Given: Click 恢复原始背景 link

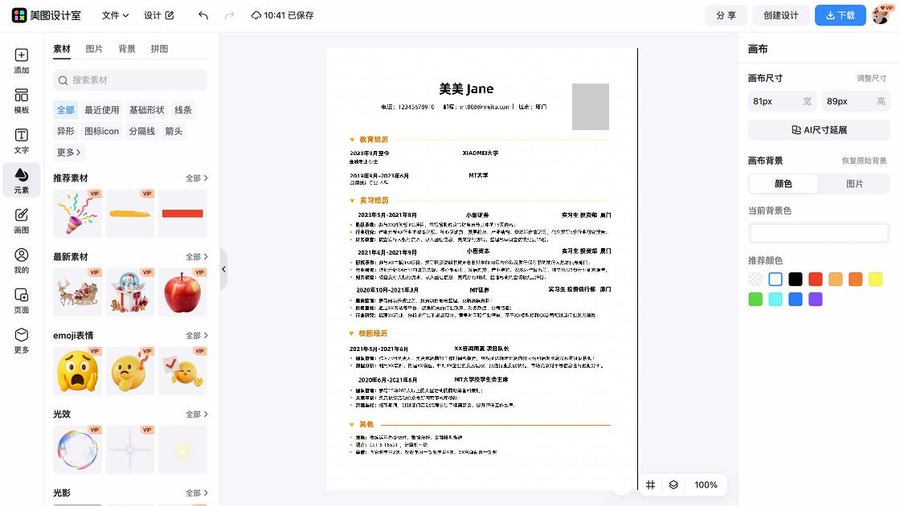Looking at the screenshot, I should 864,161.
